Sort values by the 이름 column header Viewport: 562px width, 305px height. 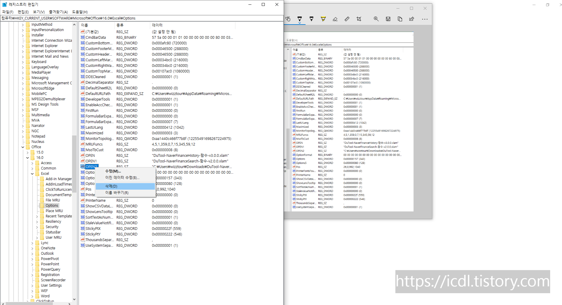coord(97,25)
